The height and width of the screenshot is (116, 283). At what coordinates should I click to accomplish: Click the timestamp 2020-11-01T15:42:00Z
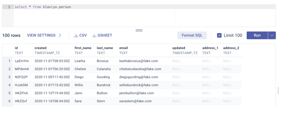(x=52, y=85)
